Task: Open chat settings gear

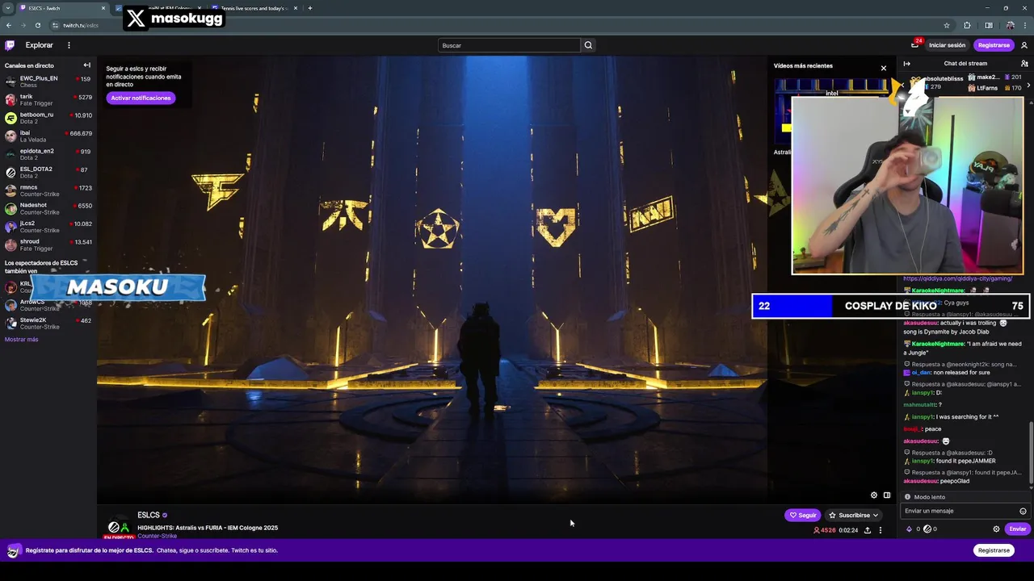Action: click(996, 529)
